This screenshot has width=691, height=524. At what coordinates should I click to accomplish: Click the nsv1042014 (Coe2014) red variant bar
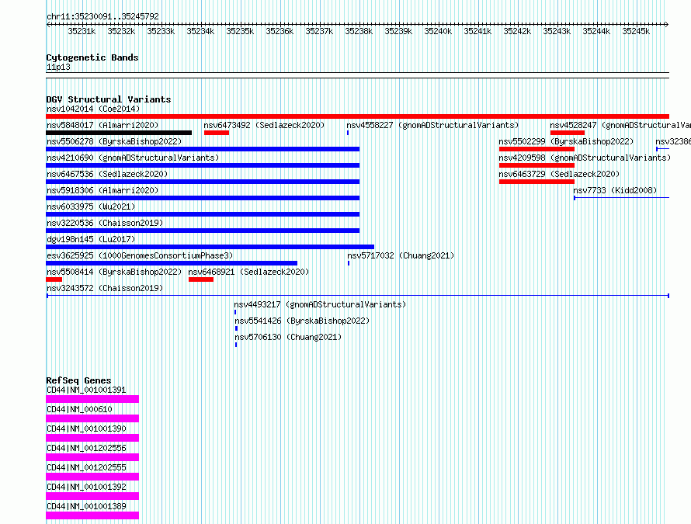pos(357,116)
